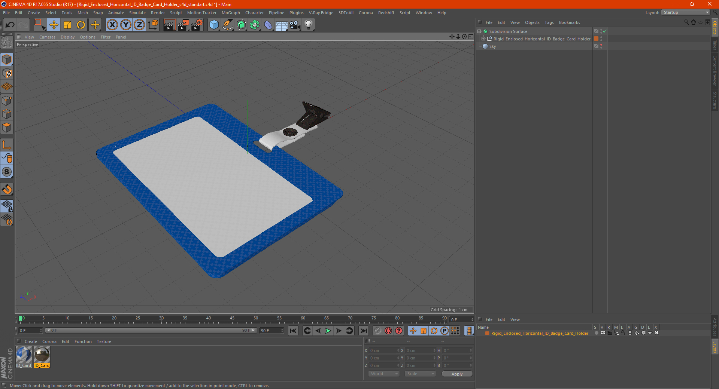Viewport: 719px width, 389px height.
Task: Click the Apply button
Action: click(x=457, y=374)
